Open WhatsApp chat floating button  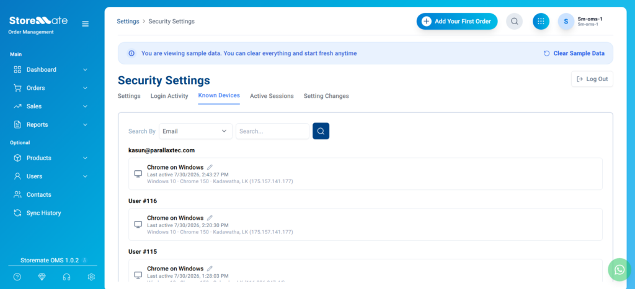pyautogui.click(x=619, y=270)
